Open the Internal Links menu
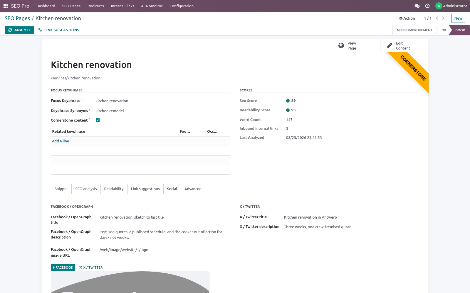Image resolution: width=470 pixels, height=293 pixels. (122, 6)
